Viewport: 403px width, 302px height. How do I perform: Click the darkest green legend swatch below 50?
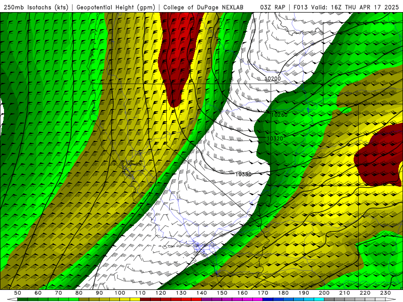coord(22,299)
